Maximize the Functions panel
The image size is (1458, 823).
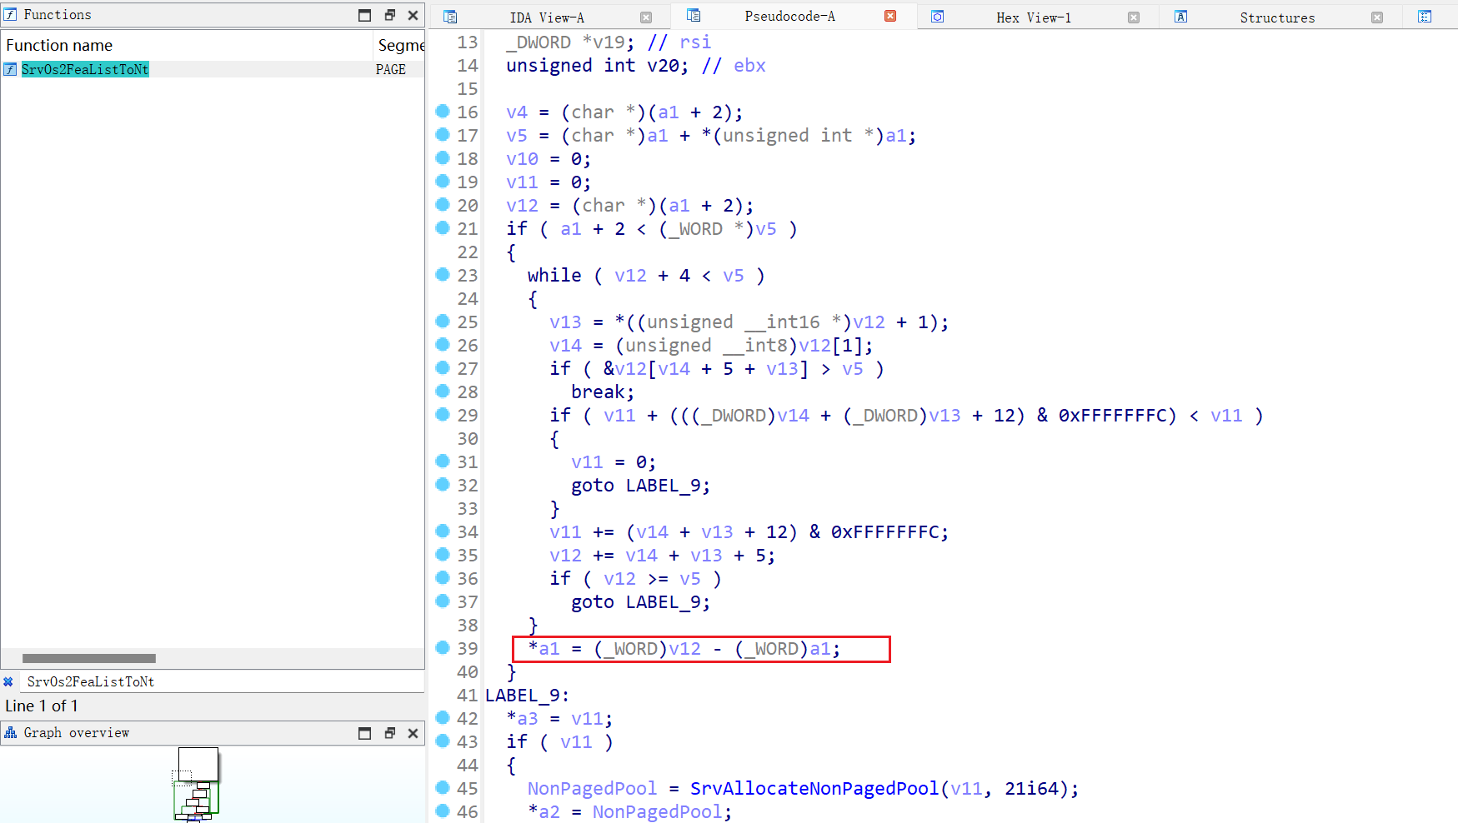click(365, 15)
